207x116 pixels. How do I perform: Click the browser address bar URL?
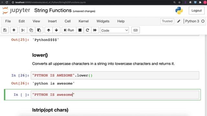click(50, 2)
